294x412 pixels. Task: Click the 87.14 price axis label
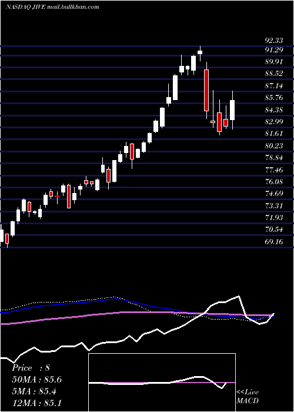274,86
